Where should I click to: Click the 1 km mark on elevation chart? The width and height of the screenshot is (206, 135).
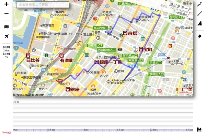point(85,130)
